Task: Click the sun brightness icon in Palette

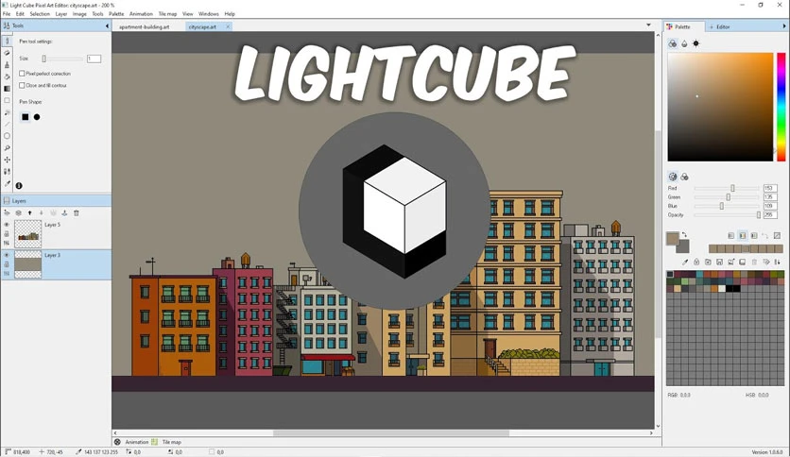Action: point(696,43)
